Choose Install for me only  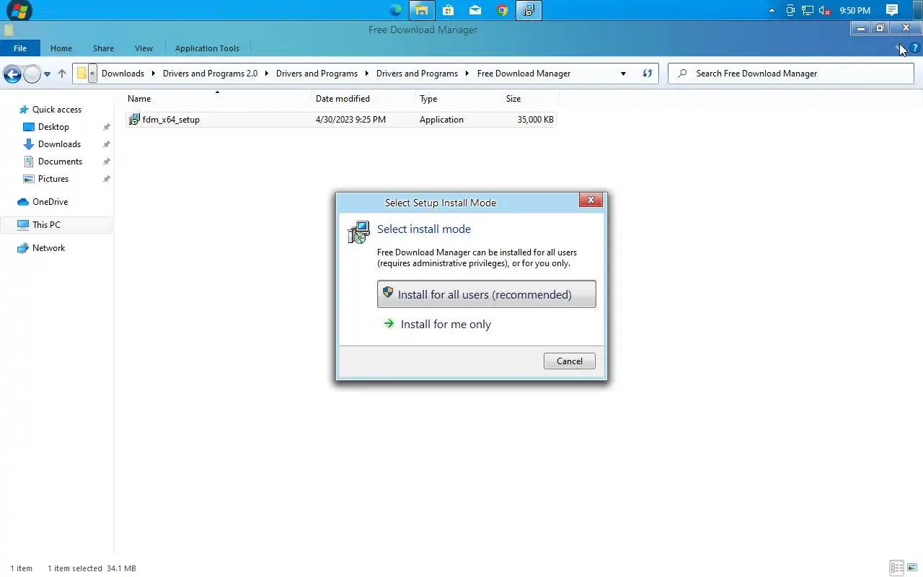click(446, 325)
